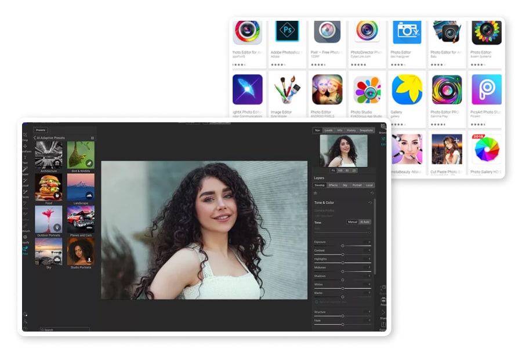Click the Browse module icon
The width and height of the screenshot is (522, 353).
[x=383, y=127]
